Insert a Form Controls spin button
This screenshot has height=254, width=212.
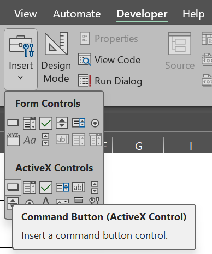(x=62, y=123)
